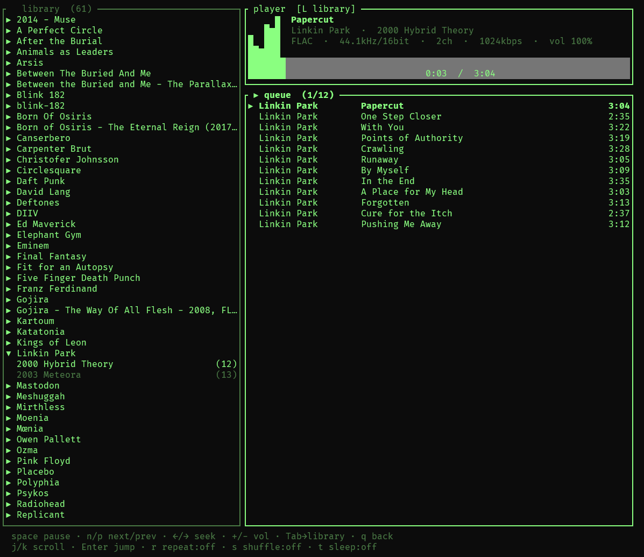
Task: Jump to A Place for My Head
Action: click(438, 192)
